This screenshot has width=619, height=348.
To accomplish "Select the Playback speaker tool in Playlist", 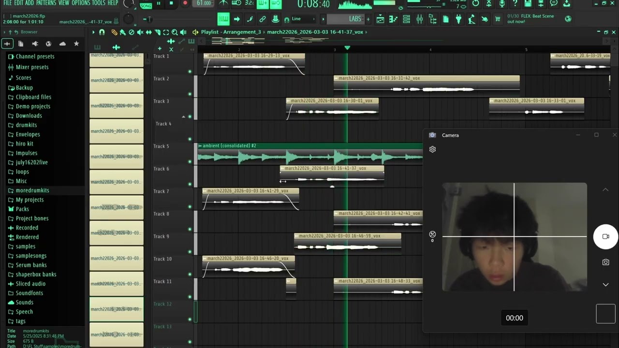I will coord(183,32).
